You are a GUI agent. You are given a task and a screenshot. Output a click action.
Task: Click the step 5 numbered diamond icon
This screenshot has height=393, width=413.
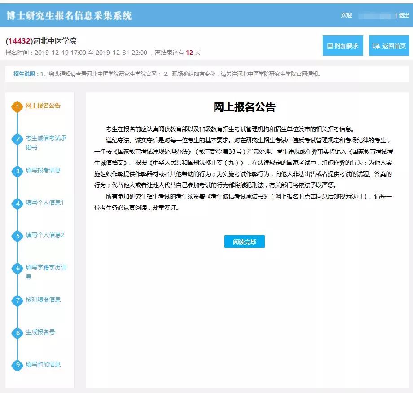(18, 236)
